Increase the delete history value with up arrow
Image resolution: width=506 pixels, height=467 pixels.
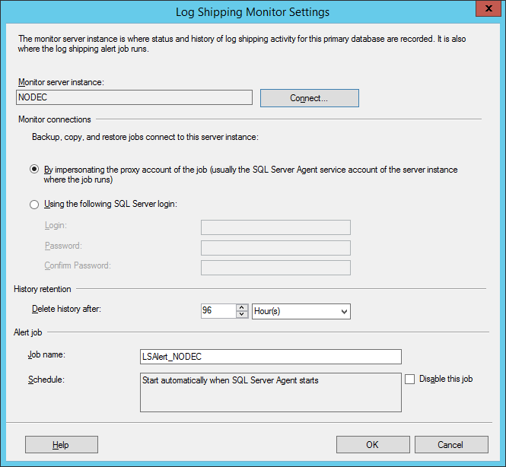click(x=242, y=307)
